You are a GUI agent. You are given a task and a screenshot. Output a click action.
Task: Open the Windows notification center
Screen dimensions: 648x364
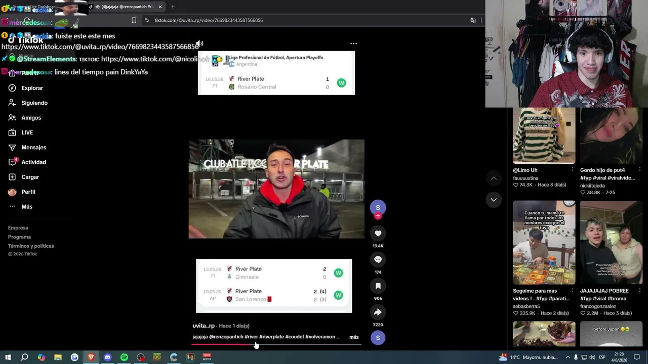[637, 357]
